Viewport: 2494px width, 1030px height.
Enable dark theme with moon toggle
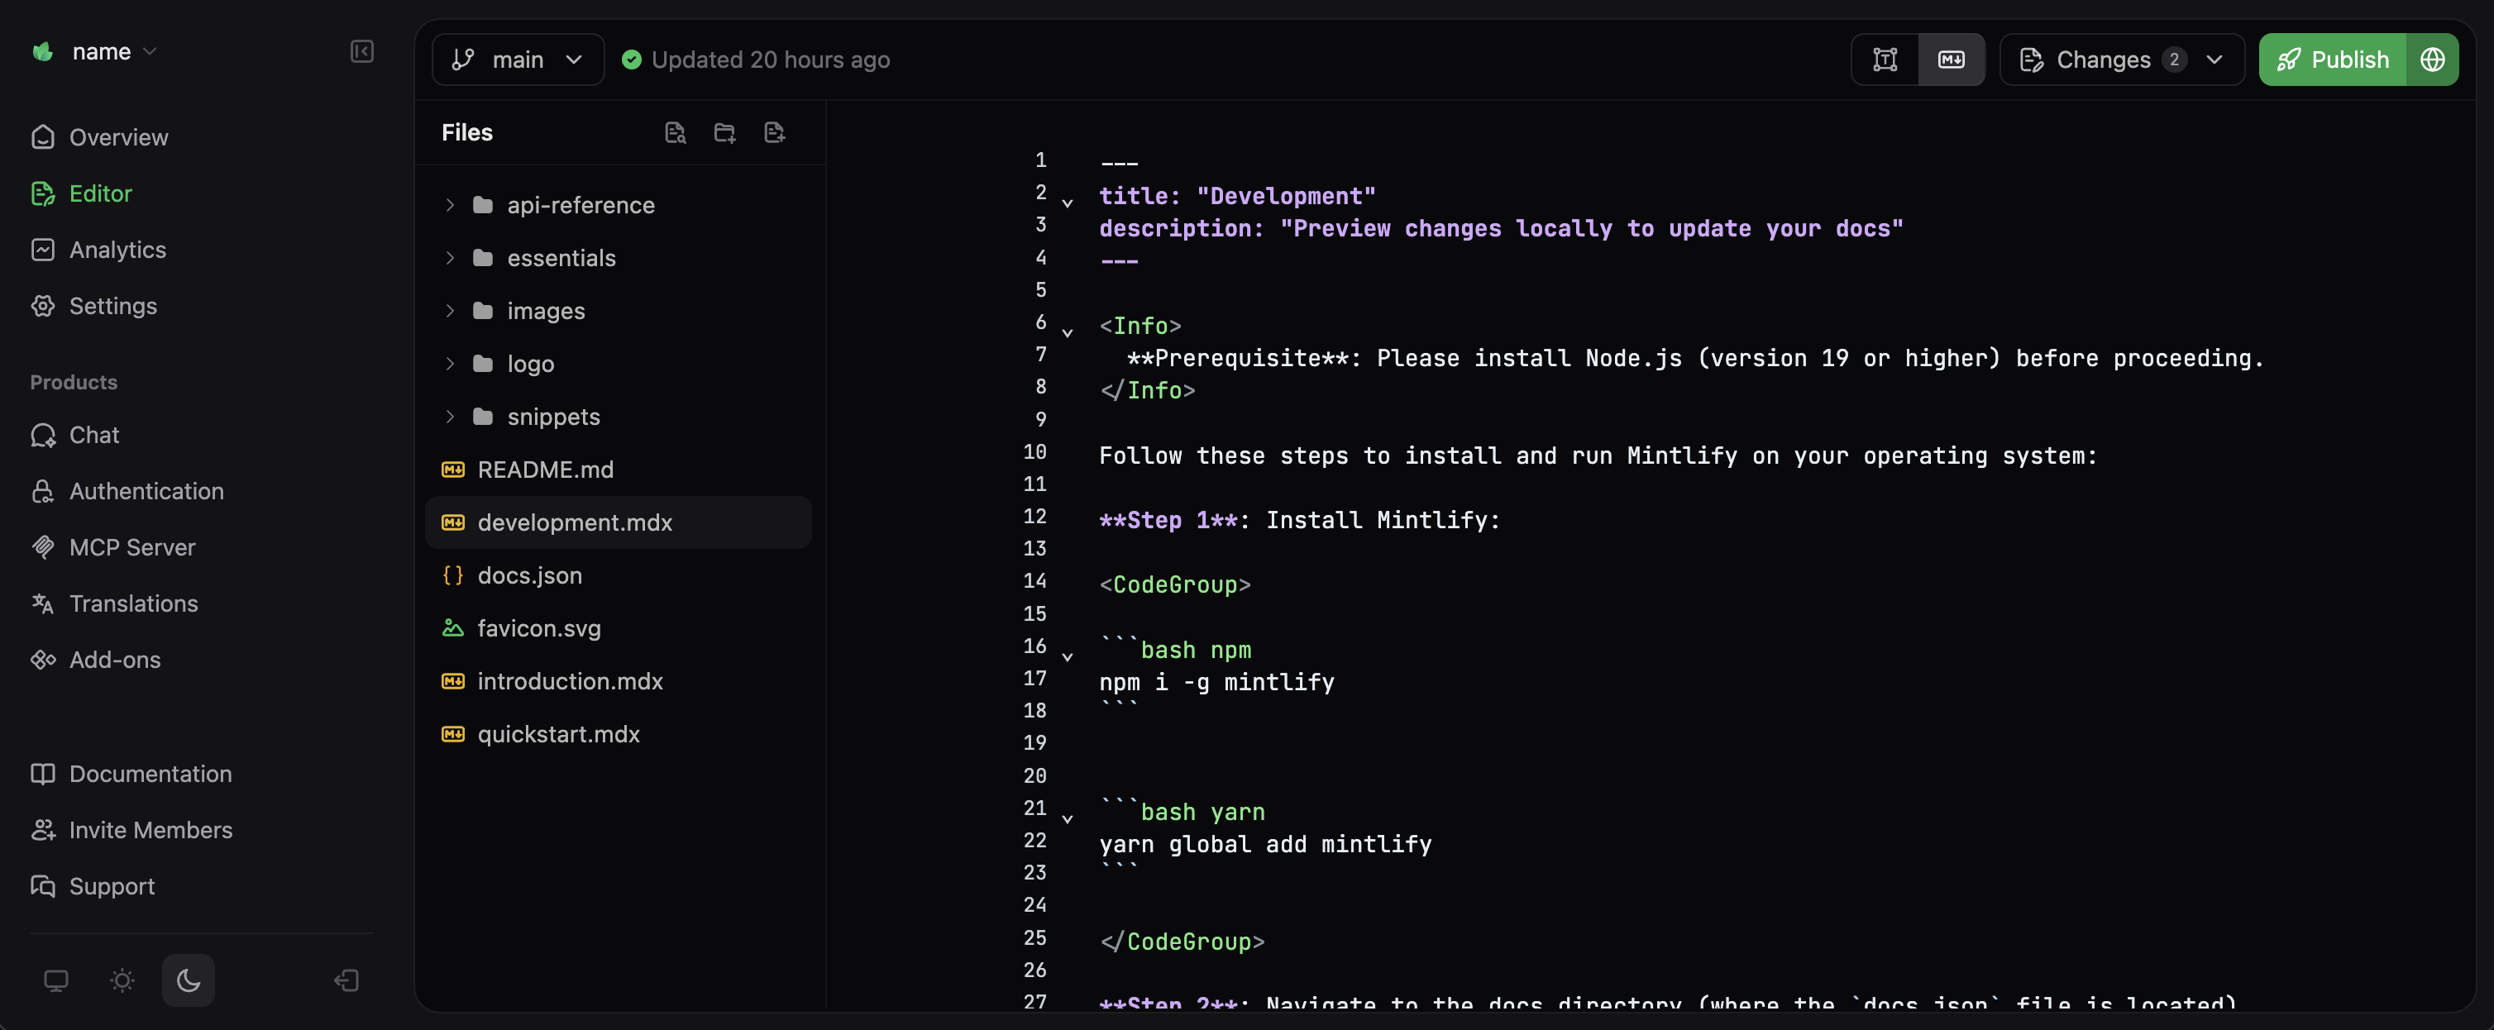188,980
